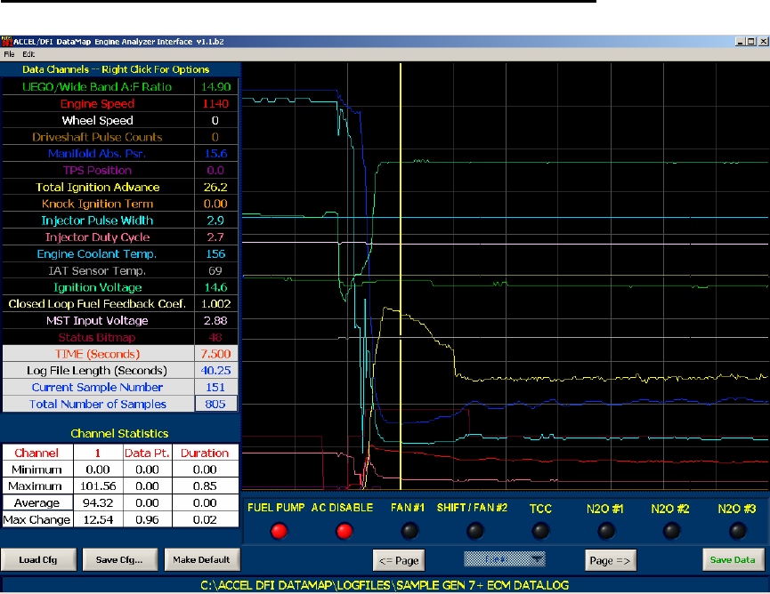Image resolution: width=770 pixels, height=594 pixels.
Task: Click the Log File Length (Seconds) label
Action: coord(97,370)
